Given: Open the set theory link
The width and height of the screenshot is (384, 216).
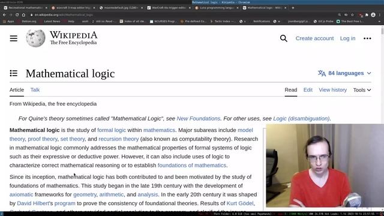Looking at the screenshot, I should [73, 139].
